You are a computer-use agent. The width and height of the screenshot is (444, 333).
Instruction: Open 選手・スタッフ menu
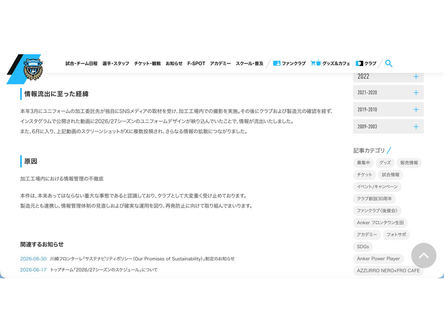(116, 63)
